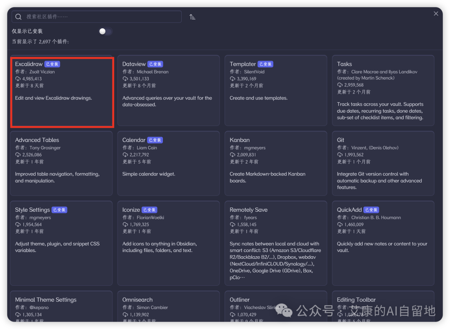This screenshot has height=329, width=450.
Task: Click the download icon next to 1,139,902
Action: click(125, 314)
